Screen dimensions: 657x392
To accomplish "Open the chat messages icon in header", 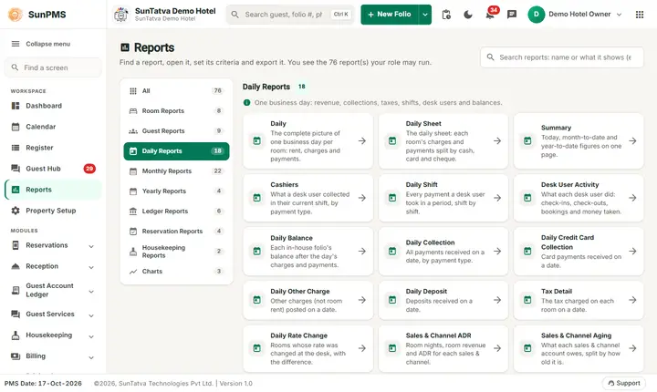I will (x=512, y=15).
